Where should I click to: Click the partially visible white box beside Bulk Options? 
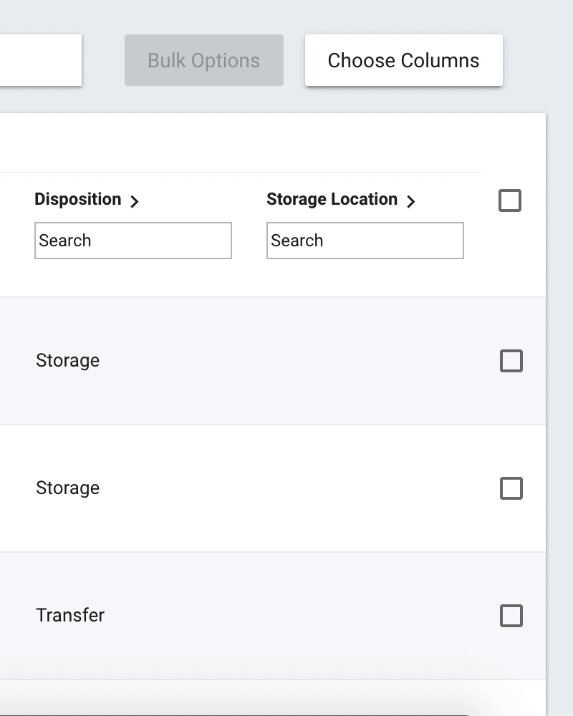[41, 60]
